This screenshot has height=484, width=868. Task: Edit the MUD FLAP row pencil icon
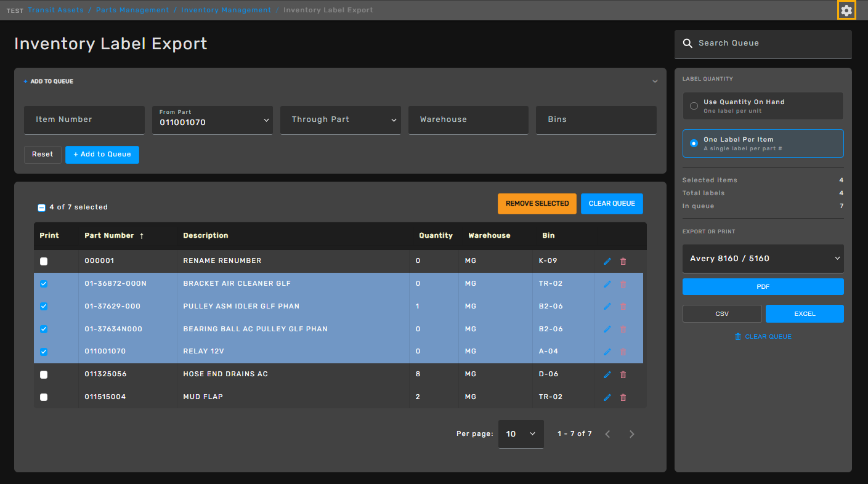pyautogui.click(x=607, y=397)
